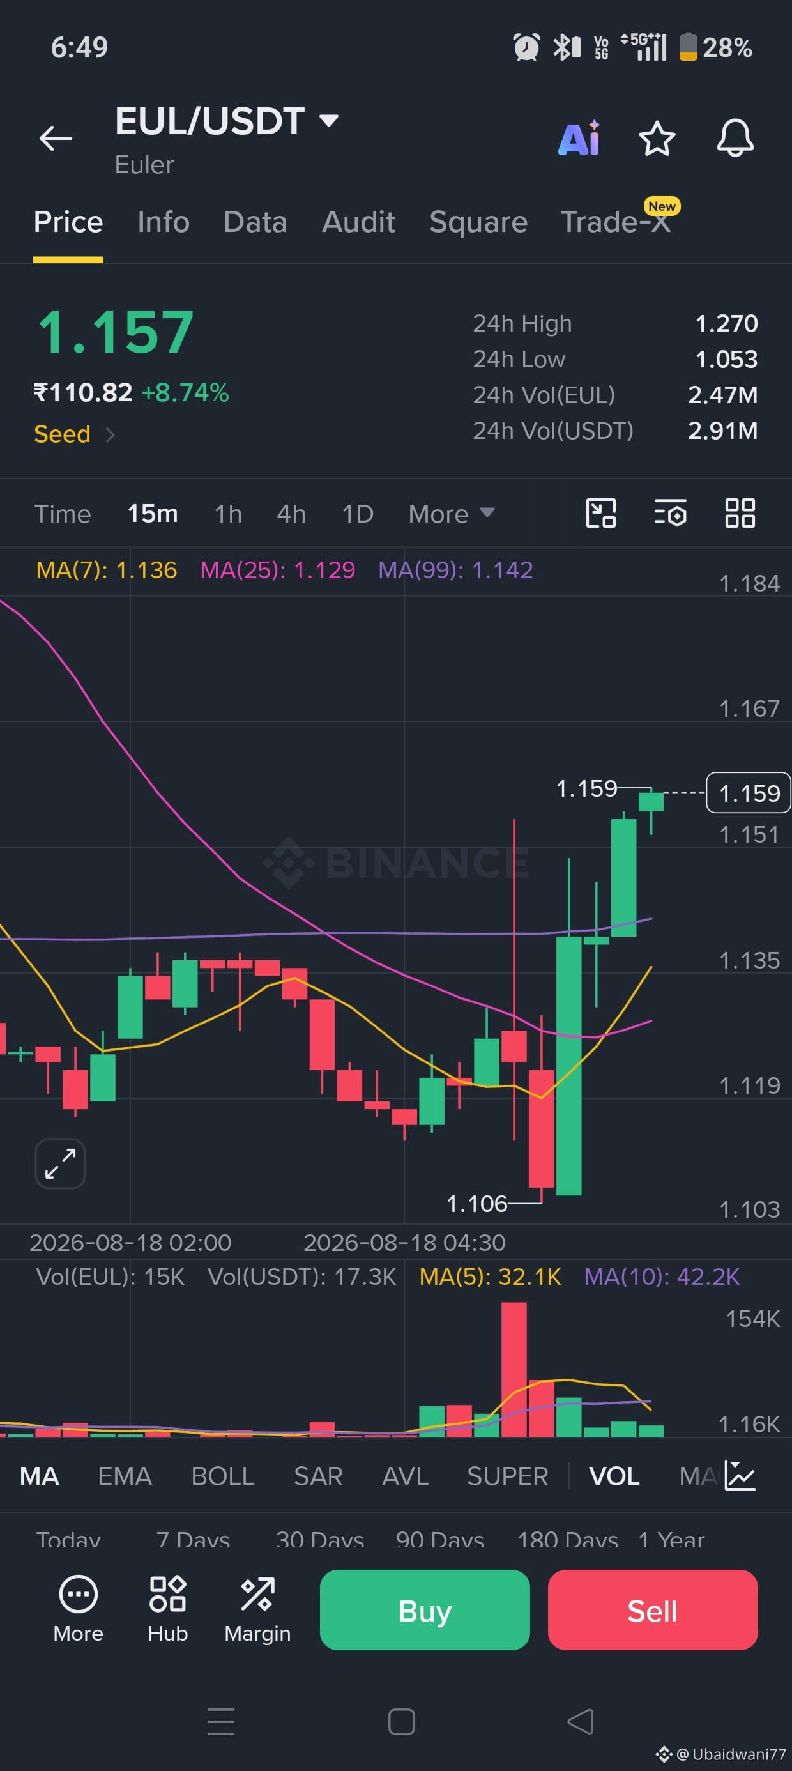Add EUL/USDT to favorites with star
Image resolution: width=792 pixels, height=1771 pixels.
pyautogui.click(x=657, y=138)
